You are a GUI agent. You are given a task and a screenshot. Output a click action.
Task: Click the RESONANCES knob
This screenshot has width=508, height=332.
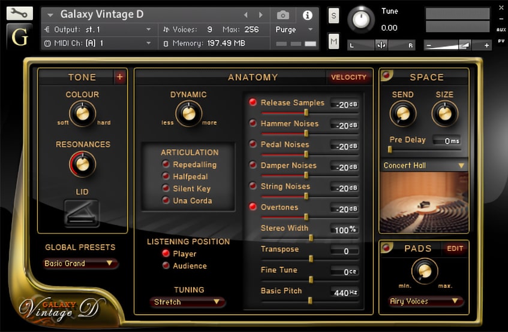82,164
